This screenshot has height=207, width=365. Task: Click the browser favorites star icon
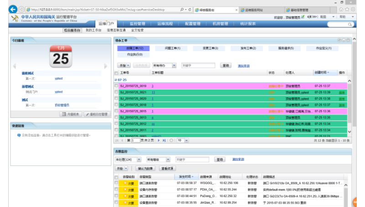(x=347, y=10)
